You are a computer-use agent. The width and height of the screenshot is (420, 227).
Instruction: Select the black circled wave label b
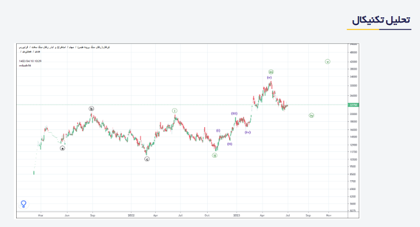coord(91,109)
